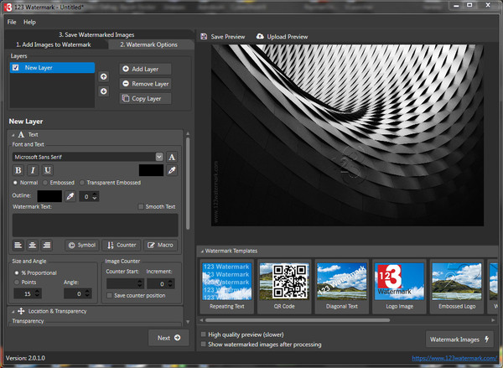Viewport: 503px width, 368px height.
Task: Click the font style A icon
Action: coord(172,156)
